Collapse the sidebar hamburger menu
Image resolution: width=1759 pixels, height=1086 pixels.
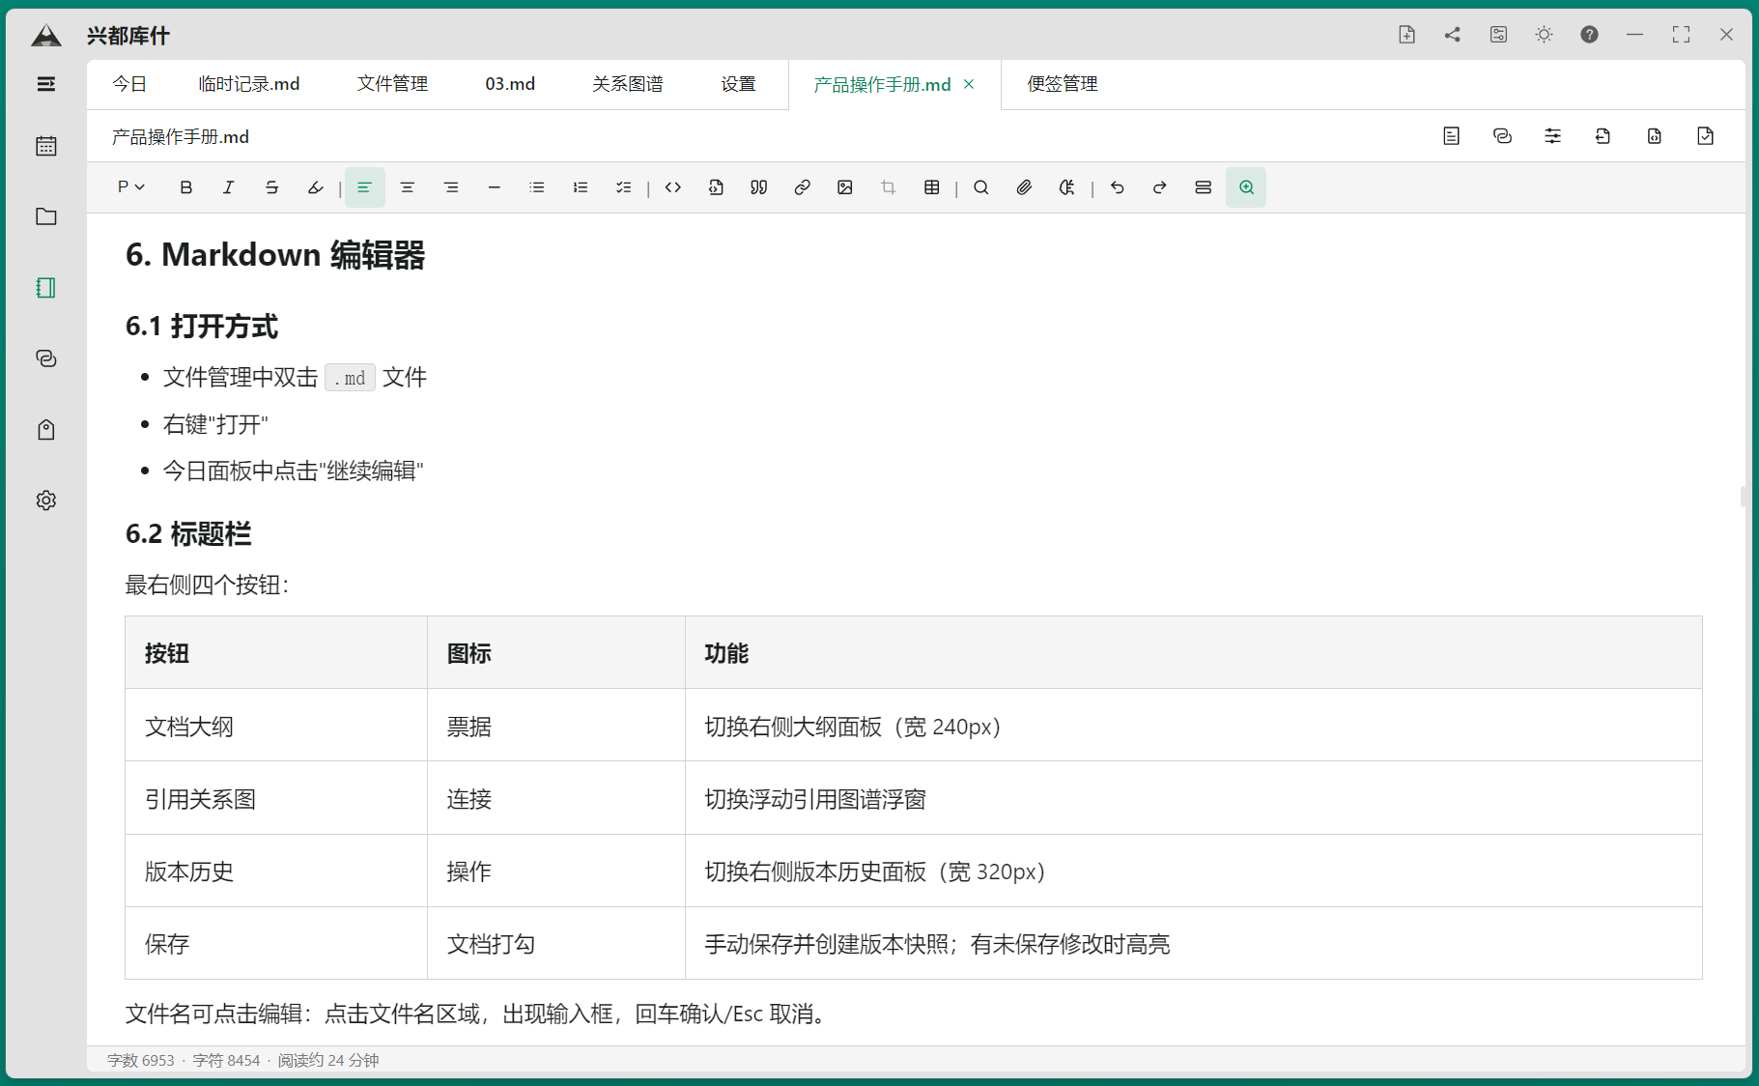(45, 84)
